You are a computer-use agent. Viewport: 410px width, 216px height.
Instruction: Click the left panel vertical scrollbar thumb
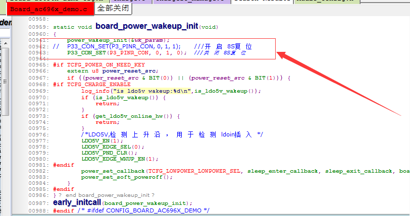[6, 82]
